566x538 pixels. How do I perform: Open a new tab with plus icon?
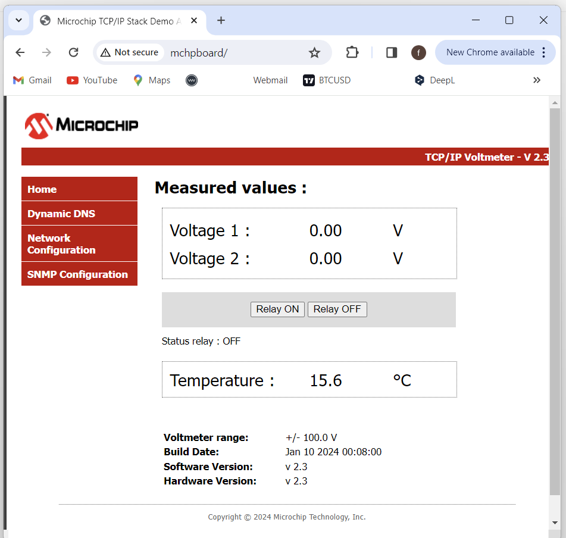(221, 21)
